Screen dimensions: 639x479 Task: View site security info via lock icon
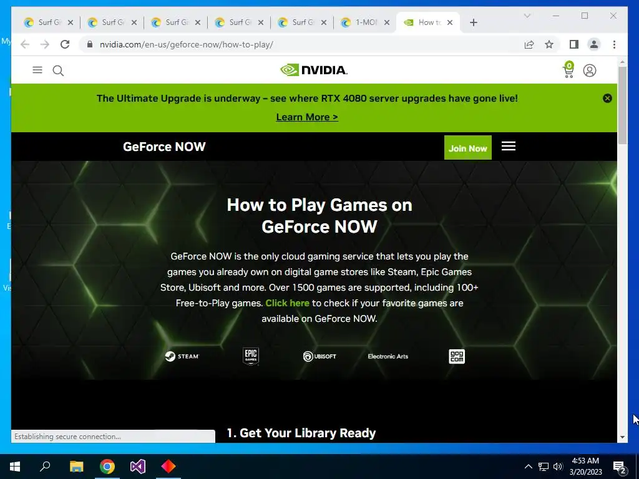(x=90, y=44)
